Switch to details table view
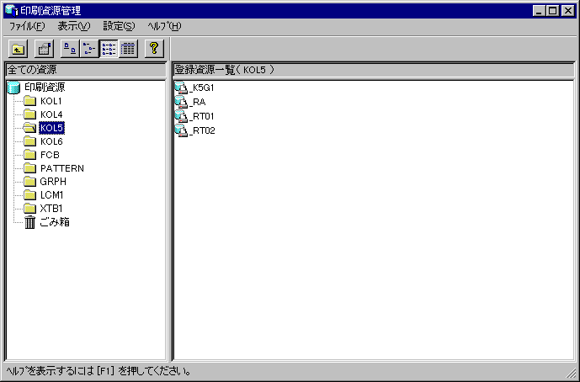 (128, 49)
